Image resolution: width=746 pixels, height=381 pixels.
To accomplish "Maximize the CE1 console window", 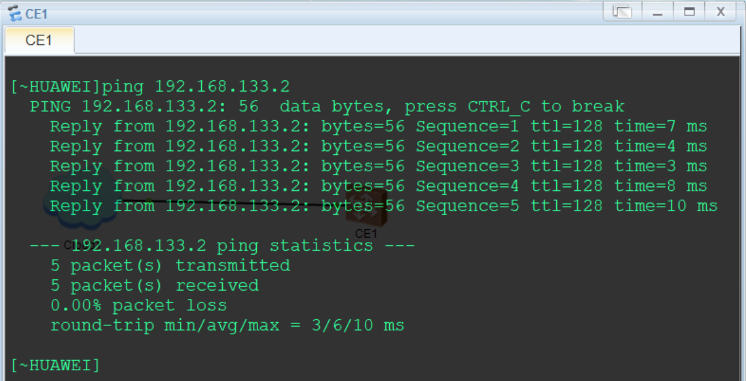I will point(689,11).
